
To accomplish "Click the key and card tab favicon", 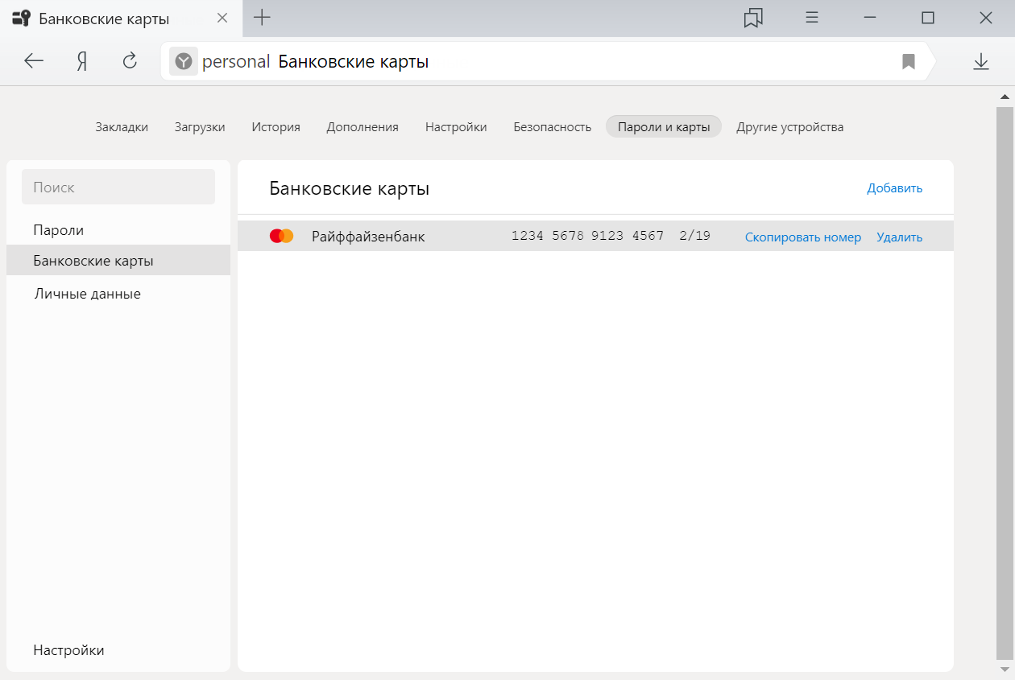I will (21, 18).
